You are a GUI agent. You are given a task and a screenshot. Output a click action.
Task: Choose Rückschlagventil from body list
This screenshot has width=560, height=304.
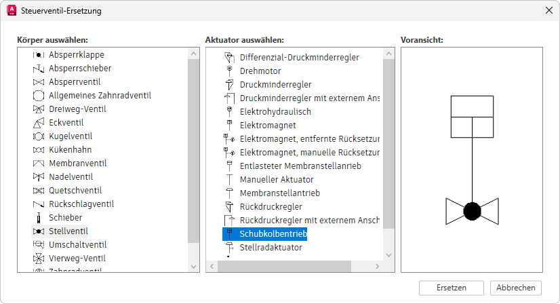coord(81,204)
